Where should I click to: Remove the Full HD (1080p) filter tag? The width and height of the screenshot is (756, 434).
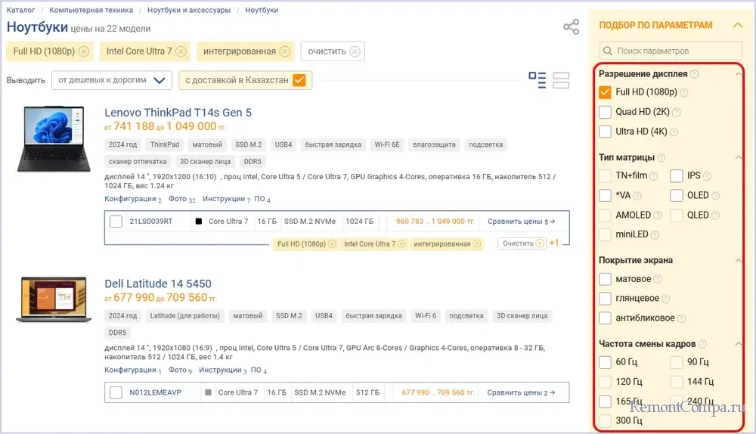click(x=84, y=51)
